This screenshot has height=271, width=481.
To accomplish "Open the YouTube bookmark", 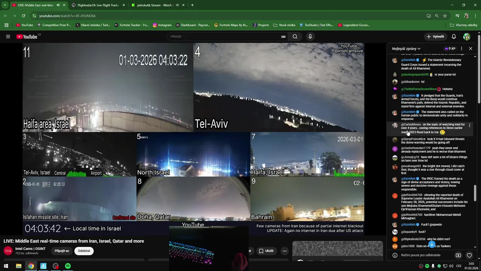I will pos(24,25).
